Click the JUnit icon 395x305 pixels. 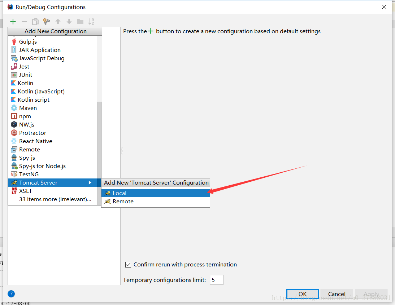(14, 75)
